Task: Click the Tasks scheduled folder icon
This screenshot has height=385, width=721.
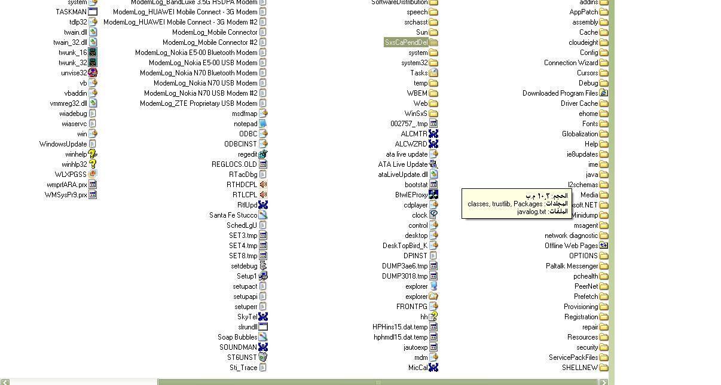Action: [433, 73]
